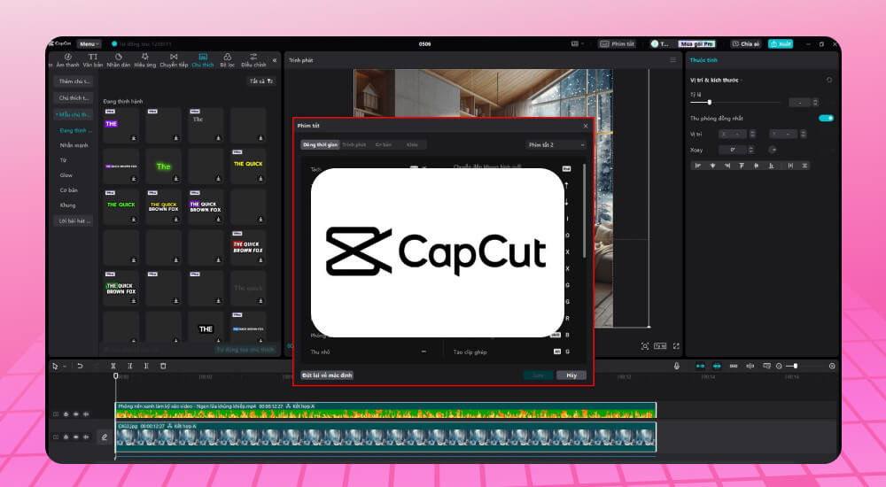Open the Hiệu ứng effects panel
Viewport: 886px width, 487px height.
click(x=145, y=60)
